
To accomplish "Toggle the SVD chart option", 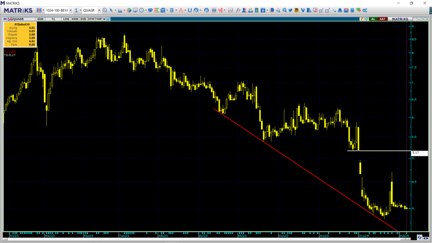I will pyautogui.click(x=83, y=19).
